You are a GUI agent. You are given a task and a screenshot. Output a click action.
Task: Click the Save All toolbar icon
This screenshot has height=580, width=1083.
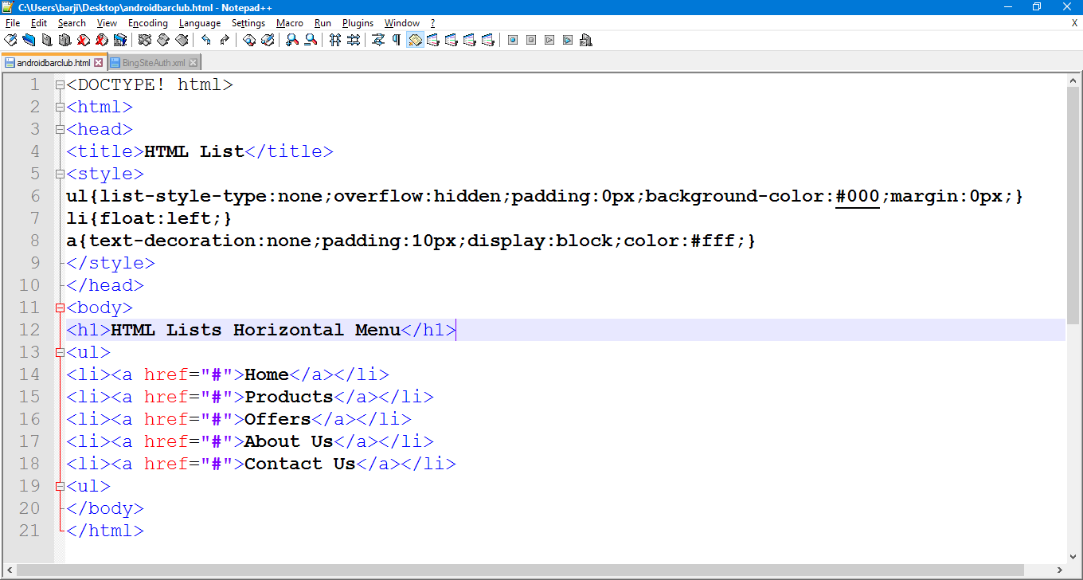62,40
